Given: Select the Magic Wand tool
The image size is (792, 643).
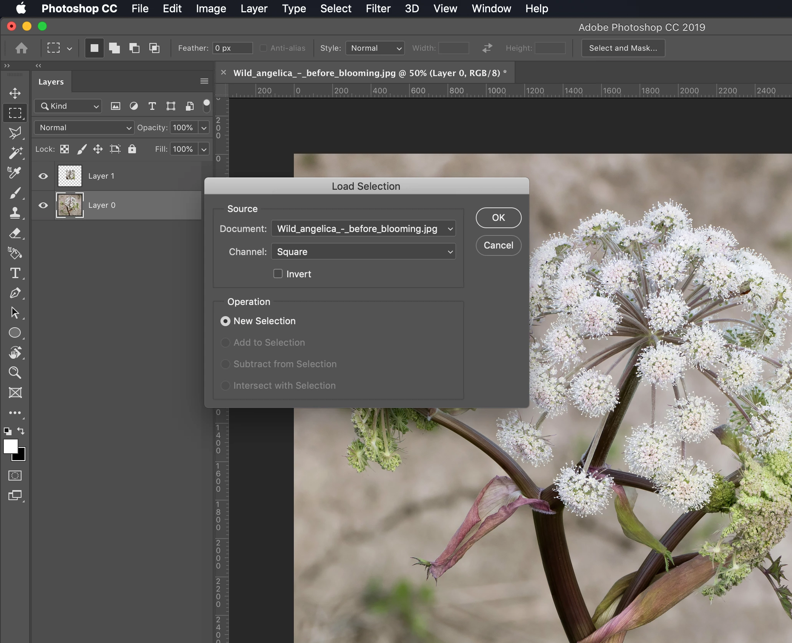Looking at the screenshot, I should (15, 153).
